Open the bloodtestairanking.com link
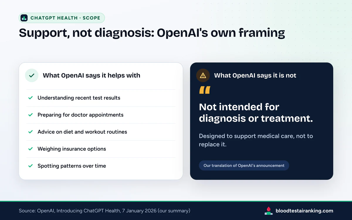This screenshot has height=220, width=352. click(x=304, y=211)
